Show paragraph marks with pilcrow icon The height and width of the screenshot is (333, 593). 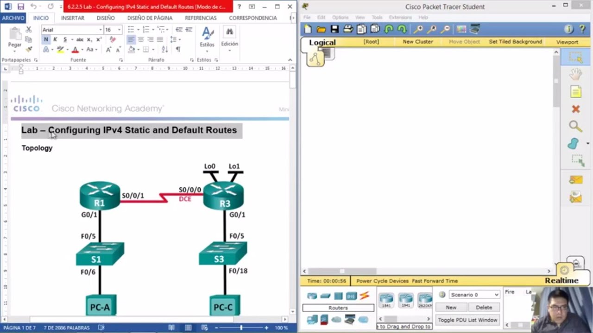click(178, 49)
